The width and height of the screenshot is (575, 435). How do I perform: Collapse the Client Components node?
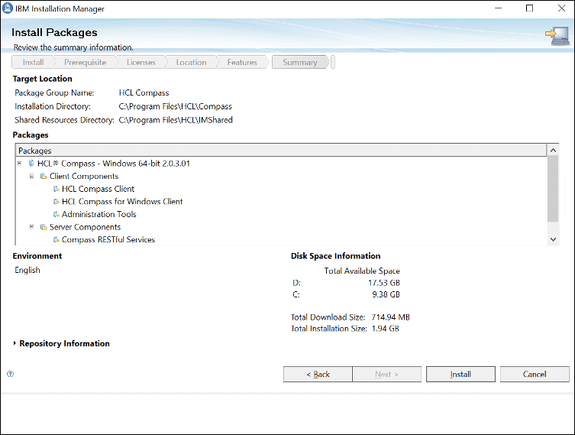click(32, 176)
